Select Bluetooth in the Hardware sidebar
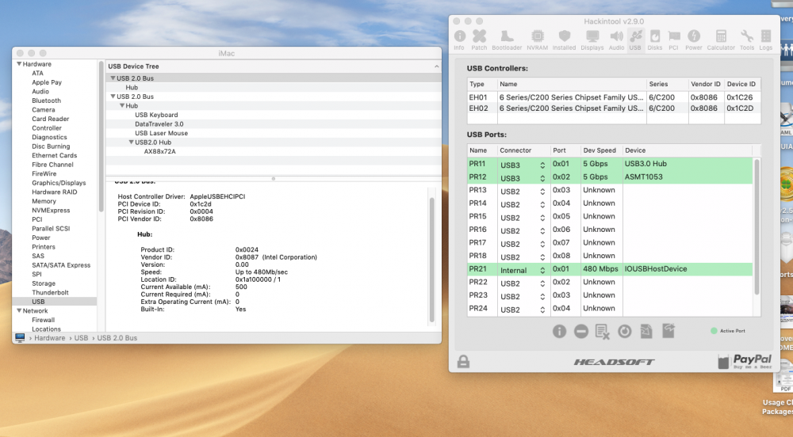 pos(46,101)
